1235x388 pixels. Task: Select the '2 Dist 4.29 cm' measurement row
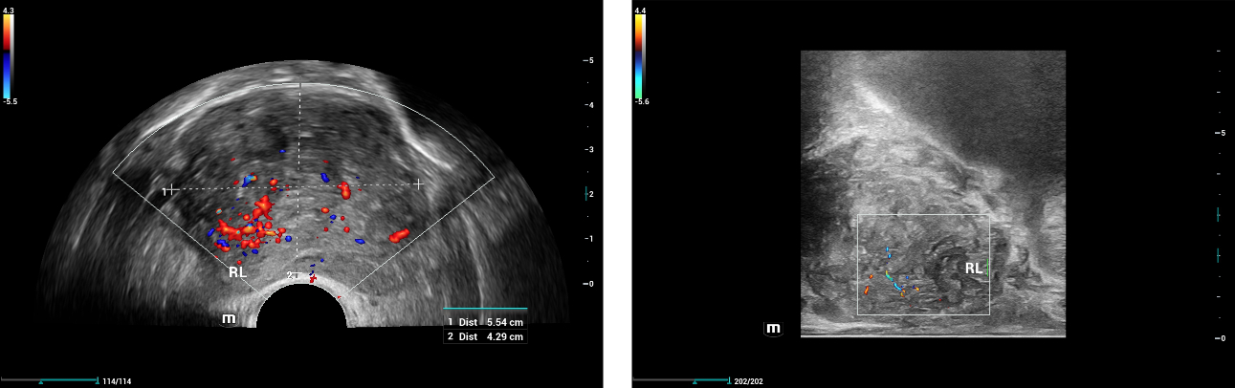tap(484, 336)
